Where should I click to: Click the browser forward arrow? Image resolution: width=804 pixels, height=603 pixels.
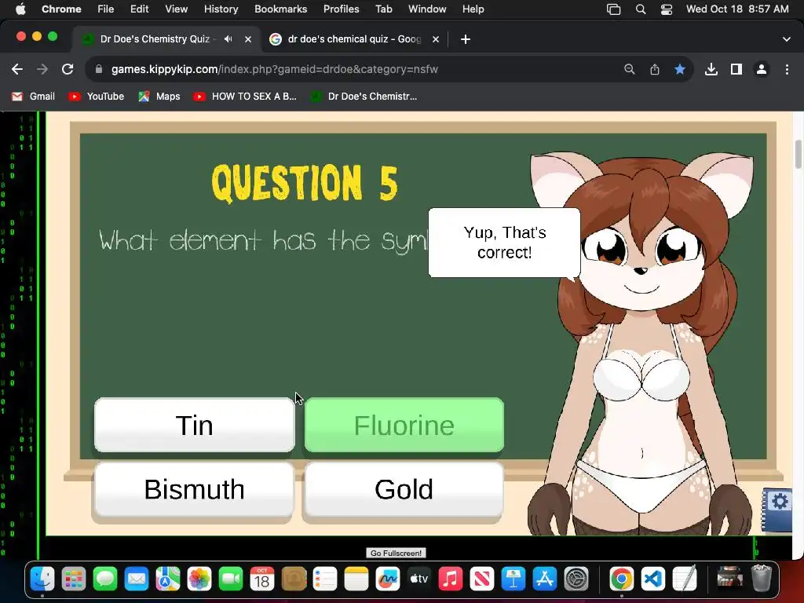[42, 69]
